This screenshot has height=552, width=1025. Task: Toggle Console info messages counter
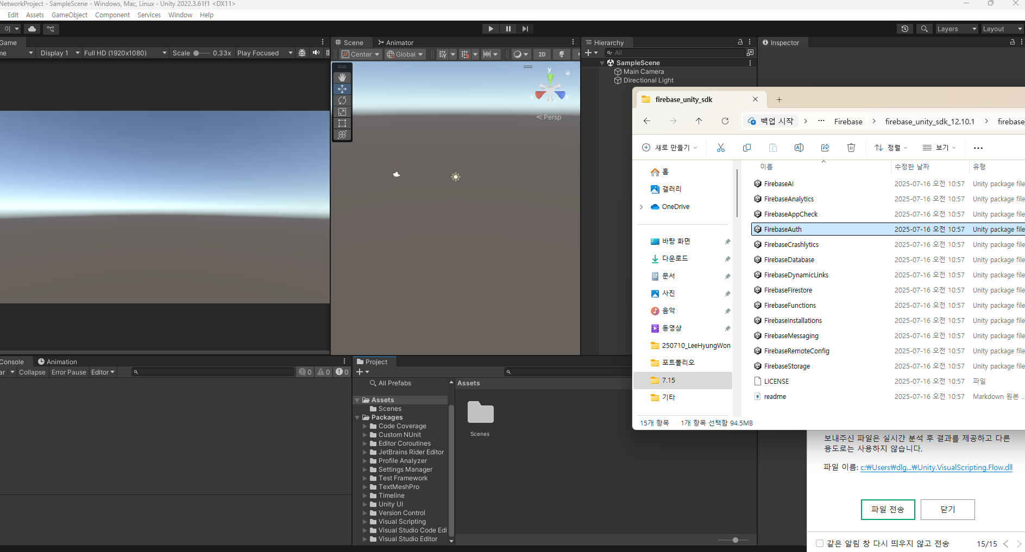(305, 372)
